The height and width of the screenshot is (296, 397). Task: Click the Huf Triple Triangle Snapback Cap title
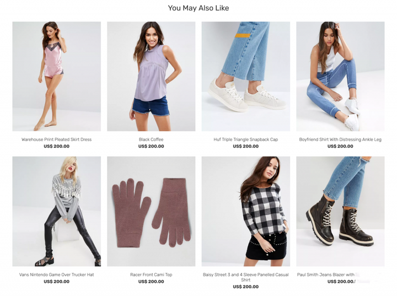tap(245, 139)
